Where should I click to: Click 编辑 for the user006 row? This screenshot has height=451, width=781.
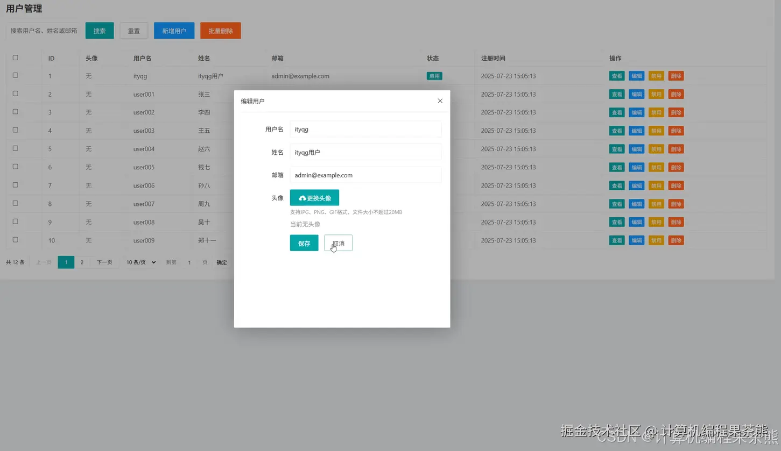(637, 185)
